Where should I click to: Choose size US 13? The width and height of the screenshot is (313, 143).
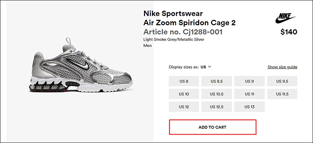[249, 107]
